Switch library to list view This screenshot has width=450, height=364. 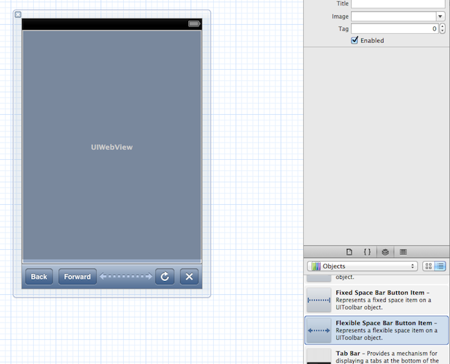click(x=440, y=266)
